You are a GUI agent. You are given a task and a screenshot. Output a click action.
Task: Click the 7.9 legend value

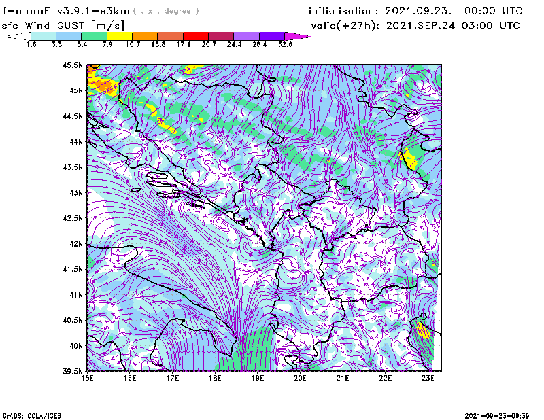(107, 44)
